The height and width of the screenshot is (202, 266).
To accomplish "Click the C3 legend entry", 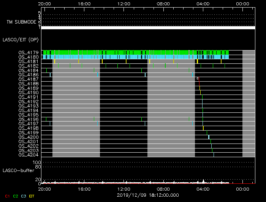I will 24,196.
